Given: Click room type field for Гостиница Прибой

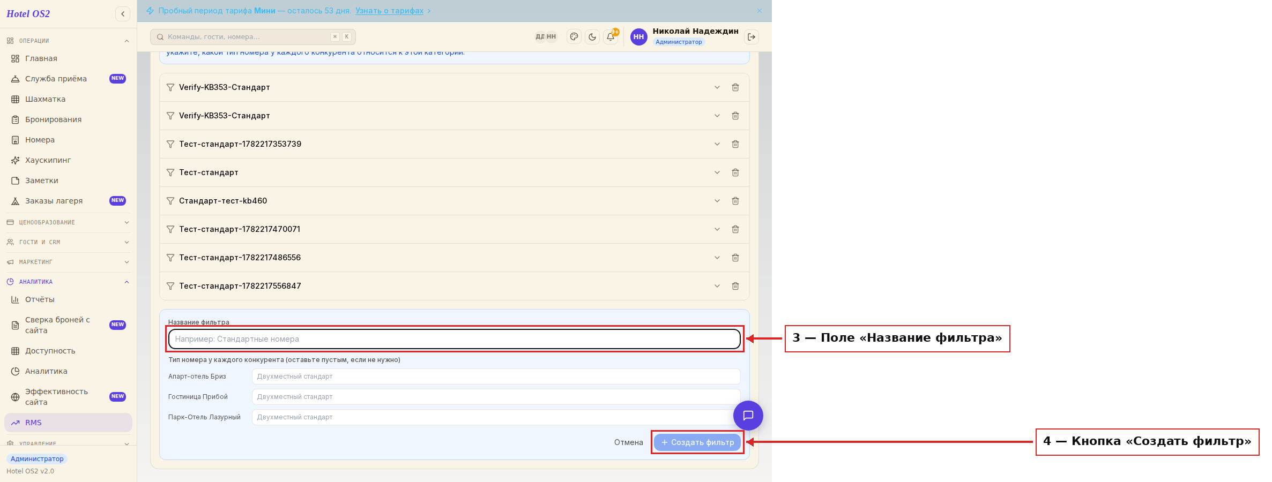Looking at the screenshot, I should point(496,397).
